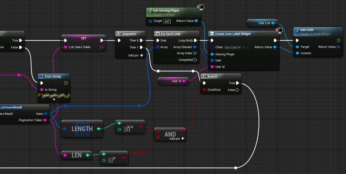Click the Add Child function icon

(298, 30)
